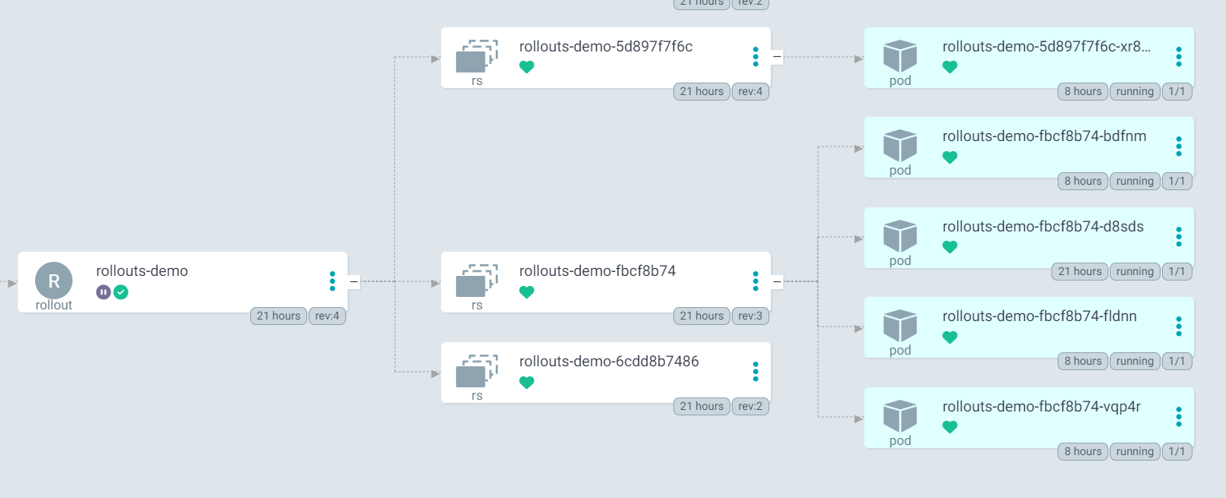This screenshot has height=498, width=1226.
Task: Open actions menu for rollouts-demo-5d897f7f6c replicaset
Action: pos(755,57)
